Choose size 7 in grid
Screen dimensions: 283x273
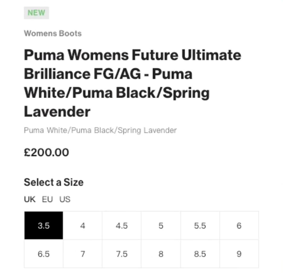pyautogui.click(x=83, y=254)
